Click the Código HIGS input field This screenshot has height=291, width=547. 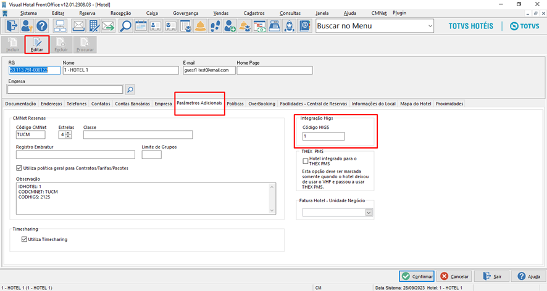(x=324, y=136)
